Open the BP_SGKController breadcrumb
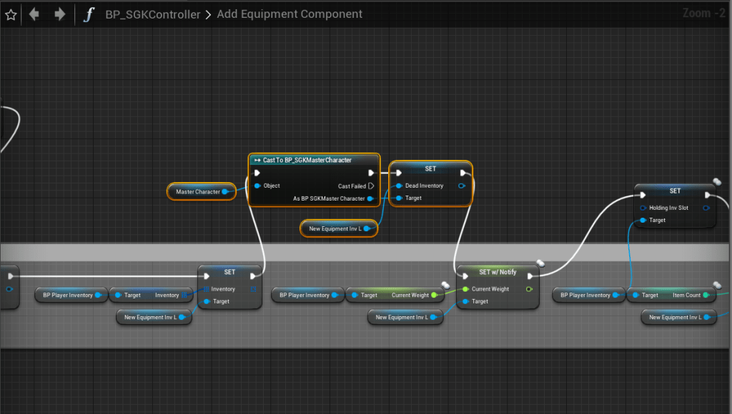 152,14
